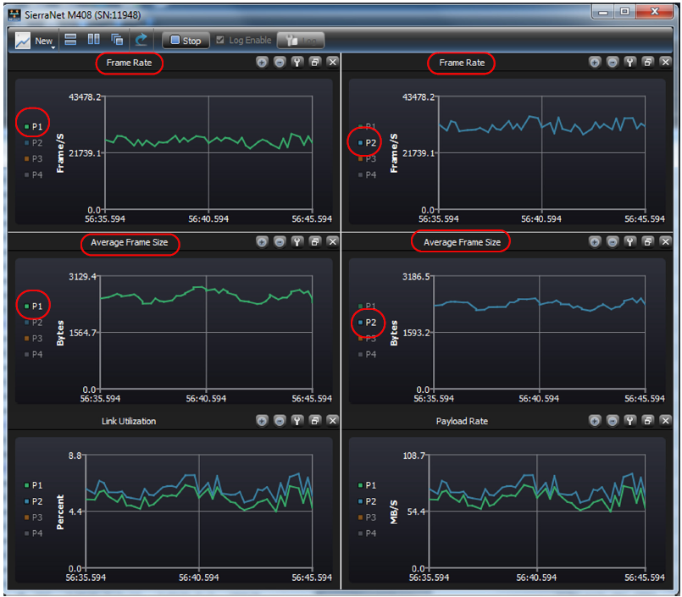Float the P2 Average Frame Size panel
The height and width of the screenshot is (597, 682).
[647, 241]
